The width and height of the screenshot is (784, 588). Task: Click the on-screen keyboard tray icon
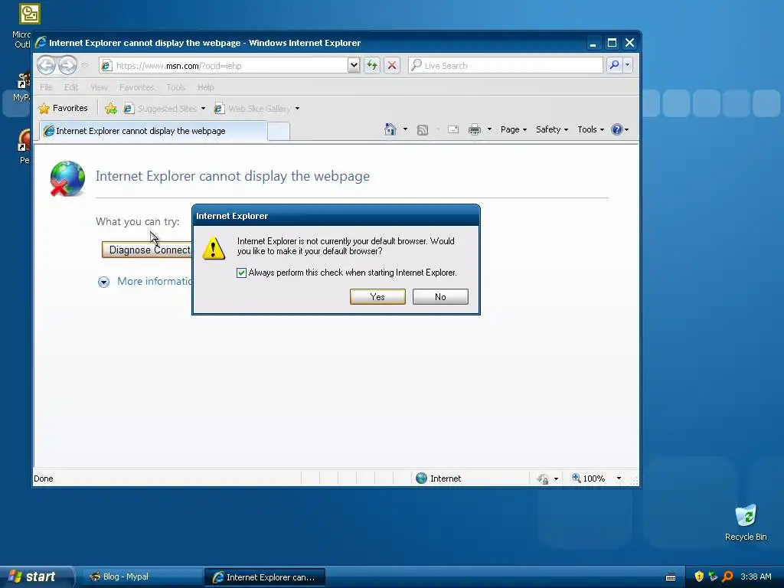click(671, 577)
